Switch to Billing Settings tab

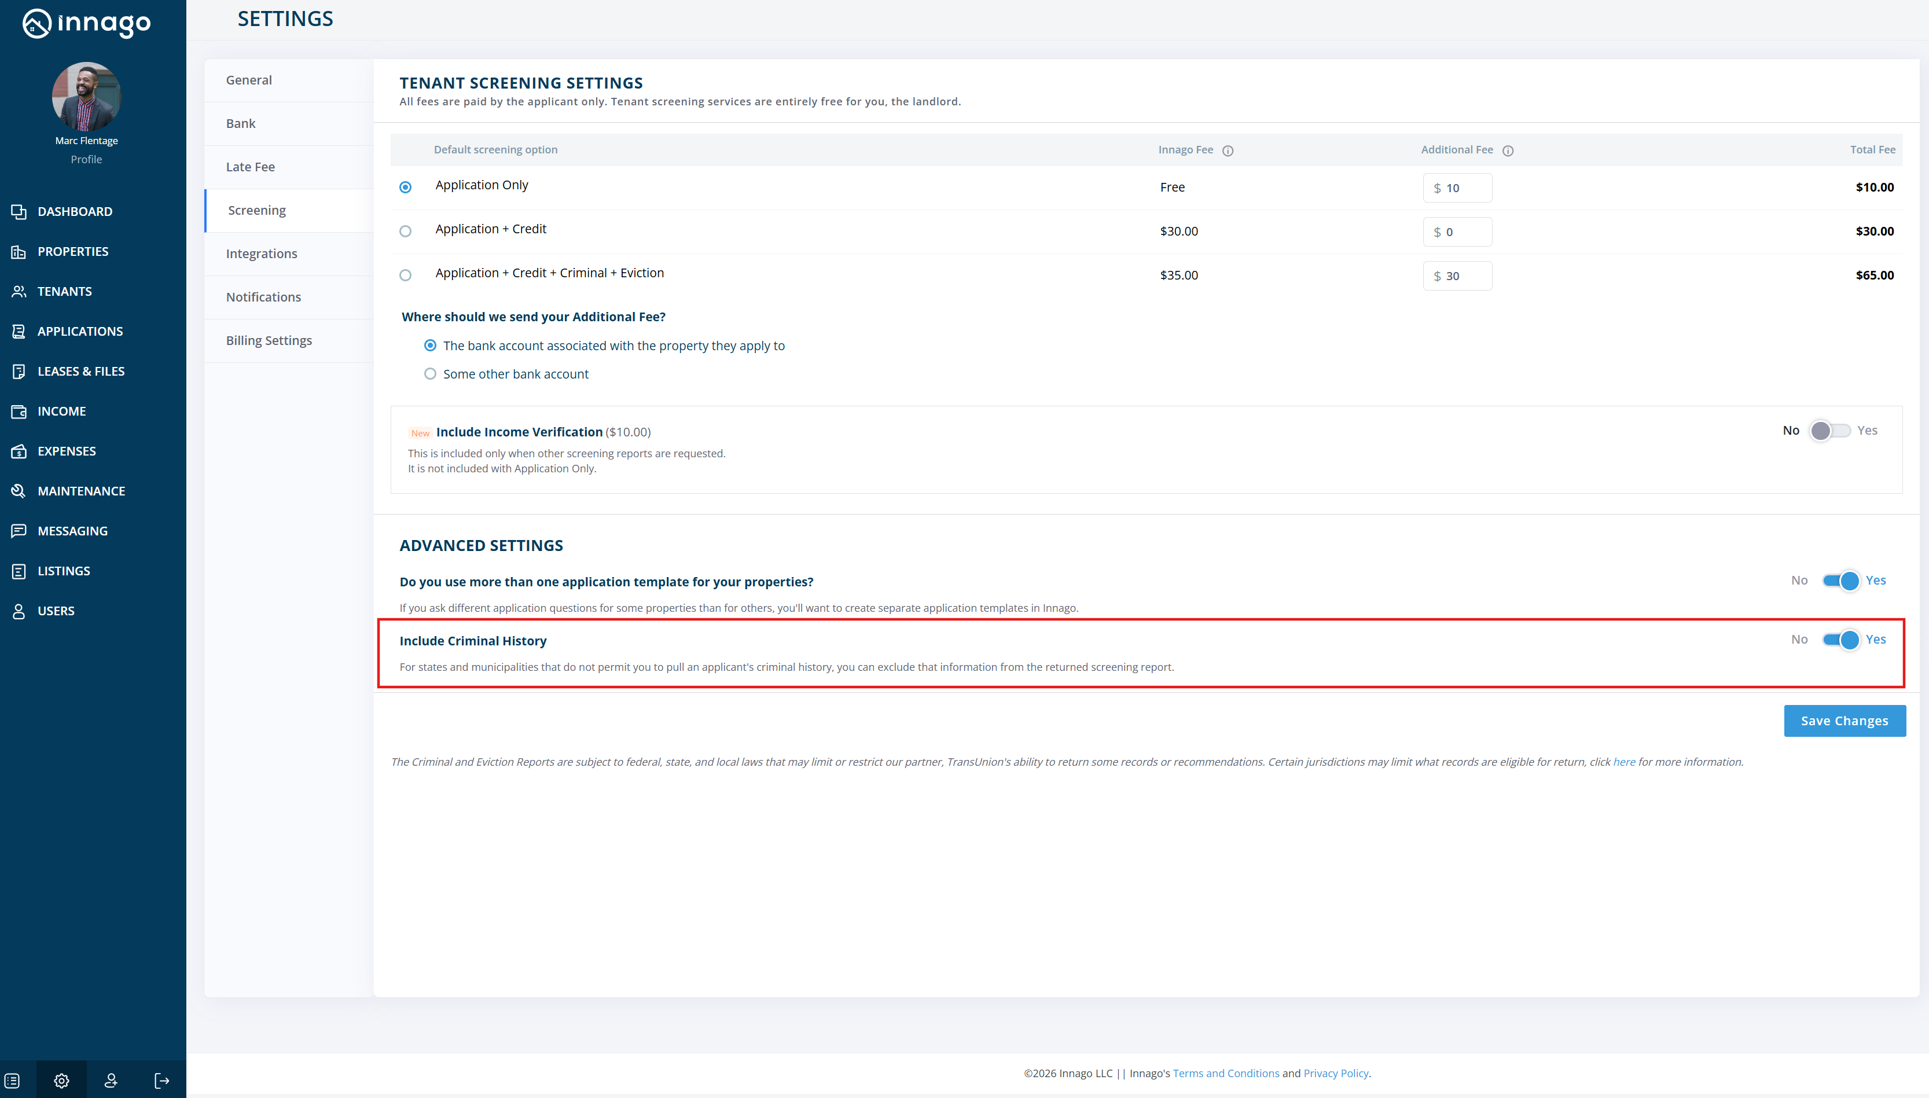click(x=269, y=340)
